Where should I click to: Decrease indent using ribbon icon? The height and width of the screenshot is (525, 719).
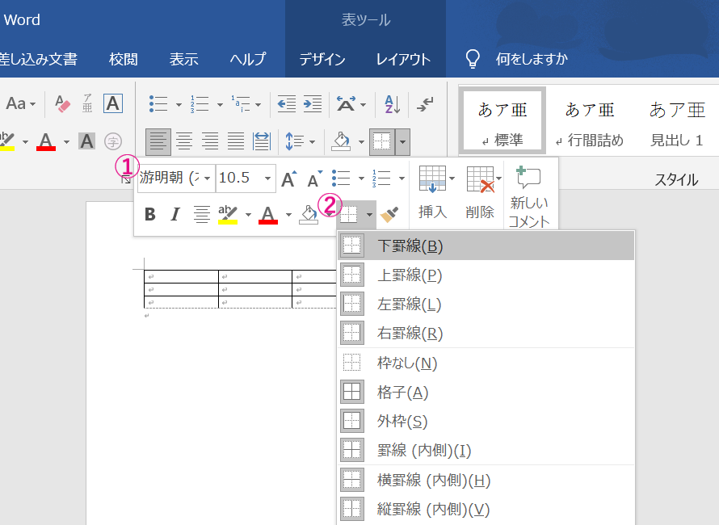(287, 104)
